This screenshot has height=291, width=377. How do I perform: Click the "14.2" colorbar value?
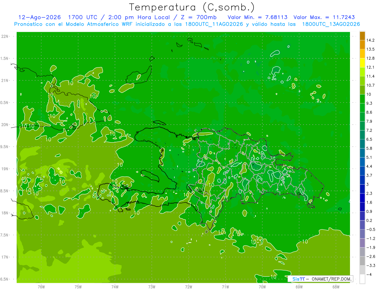click(371, 40)
